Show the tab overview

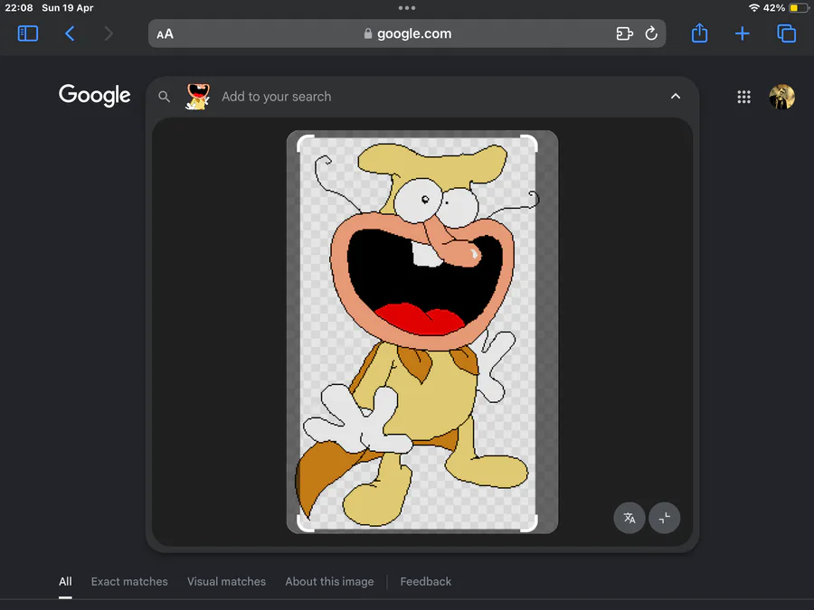click(x=786, y=33)
